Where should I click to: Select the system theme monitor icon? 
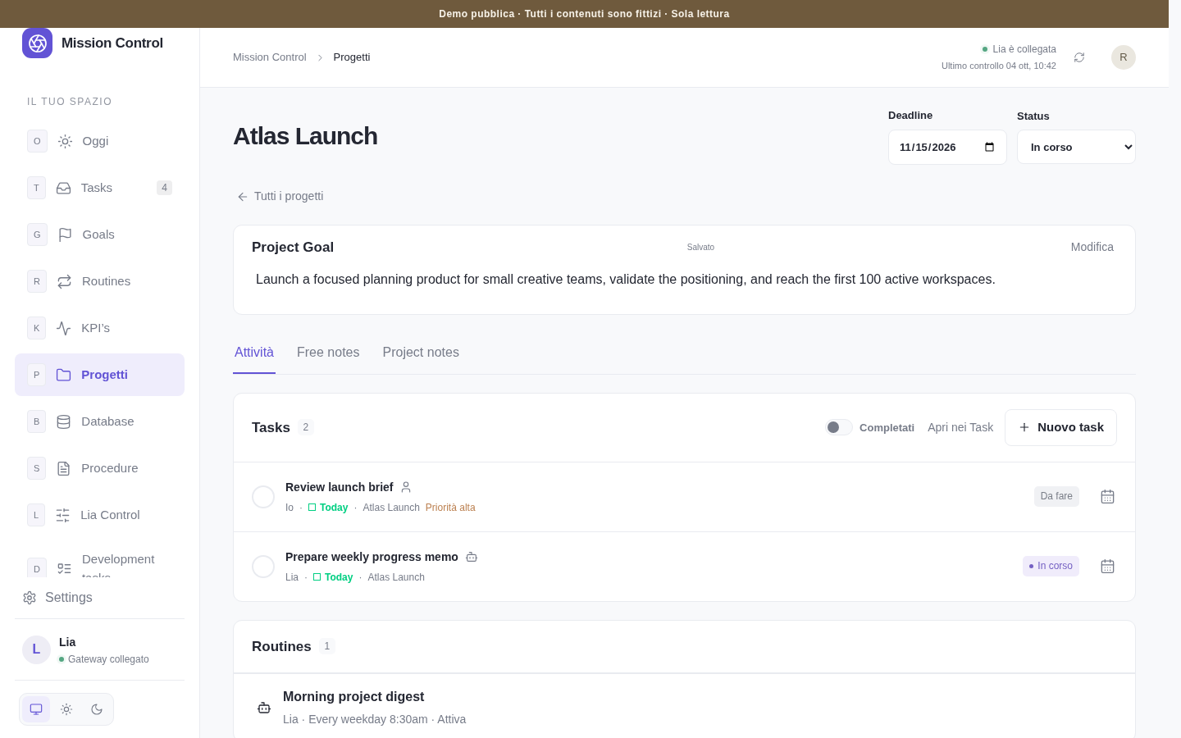[36, 709]
